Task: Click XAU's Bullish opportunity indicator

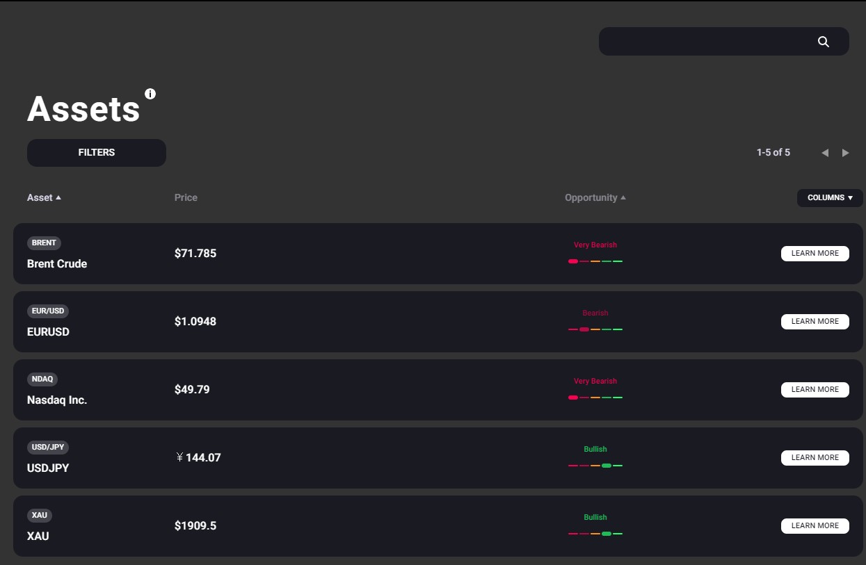Action: pyautogui.click(x=595, y=527)
